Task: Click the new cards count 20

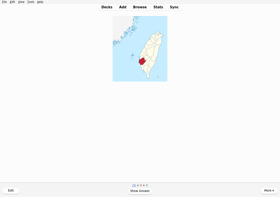Action: [134, 186]
